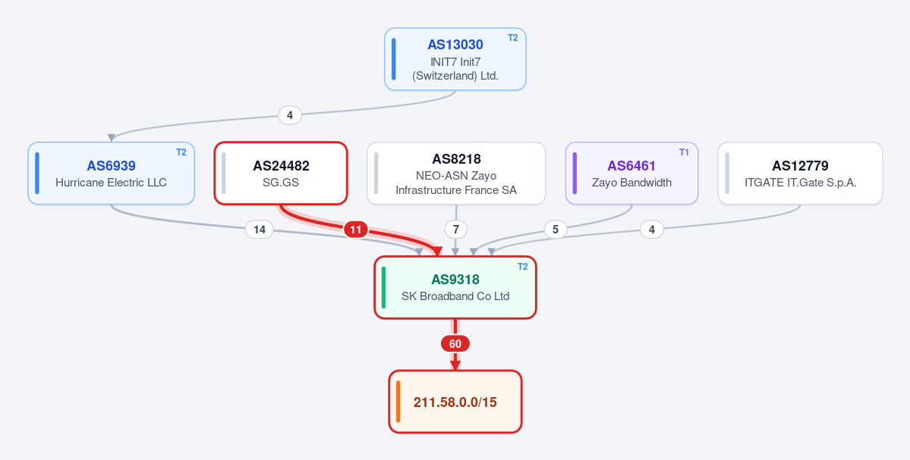Select the AS6461 Zayo Bandwidth node
The height and width of the screenshot is (460, 910).
click(x=631, y=174)
